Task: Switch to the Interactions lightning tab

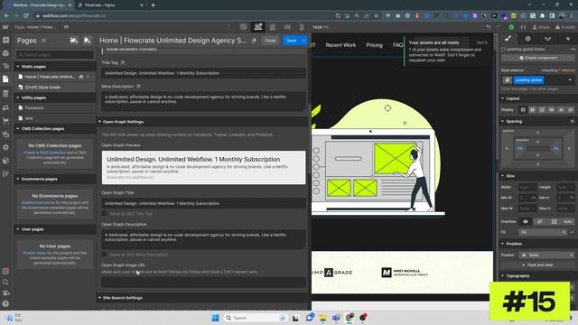Action: tap(568, 39)
